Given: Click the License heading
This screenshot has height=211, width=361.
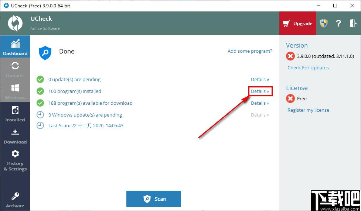Looking at the screenshot, I should [297, 88].
